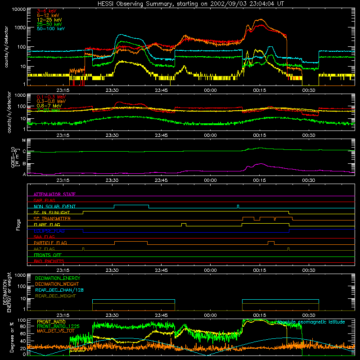Select the 'GAP_FLAG' flag label
The height and width of the screenshot is (360, 360).
click(44, 200)
